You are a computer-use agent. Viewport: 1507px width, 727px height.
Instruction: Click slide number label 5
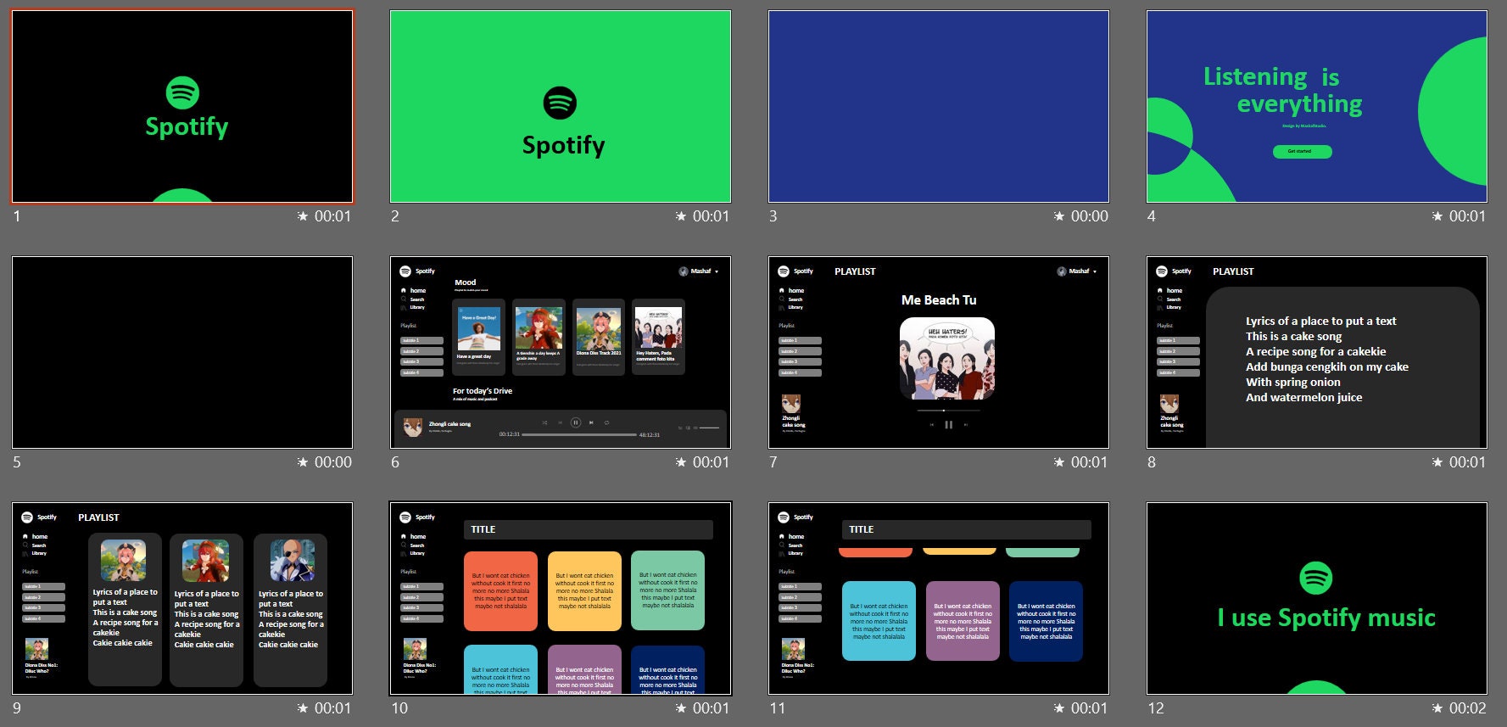coord(16,462)
